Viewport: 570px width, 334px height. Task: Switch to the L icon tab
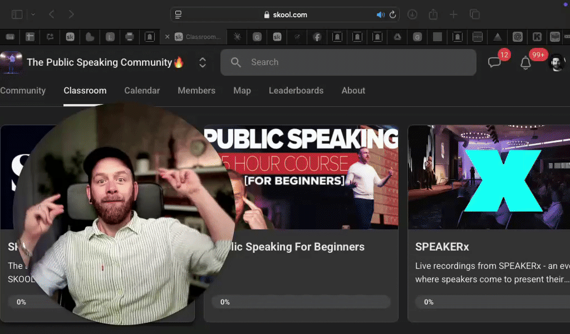click(x=110, y=37)
